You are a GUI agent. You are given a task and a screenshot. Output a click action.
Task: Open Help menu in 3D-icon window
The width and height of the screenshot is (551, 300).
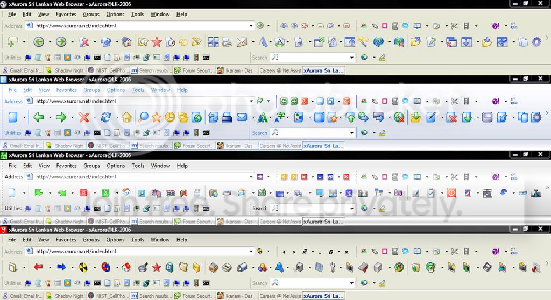(x=182, y=240)
